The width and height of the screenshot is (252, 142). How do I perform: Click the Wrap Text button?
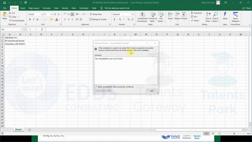[96, 14]
